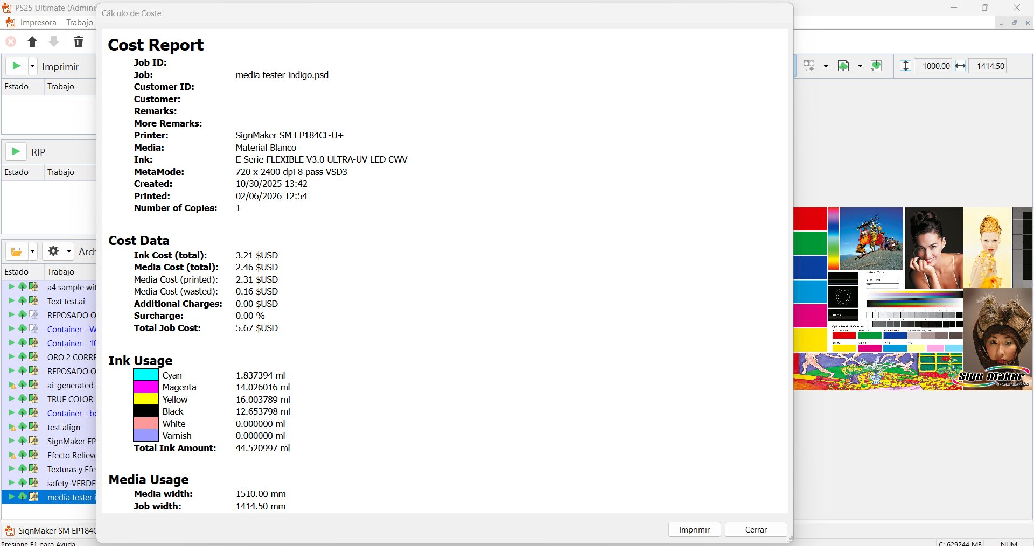Move job down with the arrow icon
The height and width of the screenshot is (546, 1034).
[x=54, y=41]
